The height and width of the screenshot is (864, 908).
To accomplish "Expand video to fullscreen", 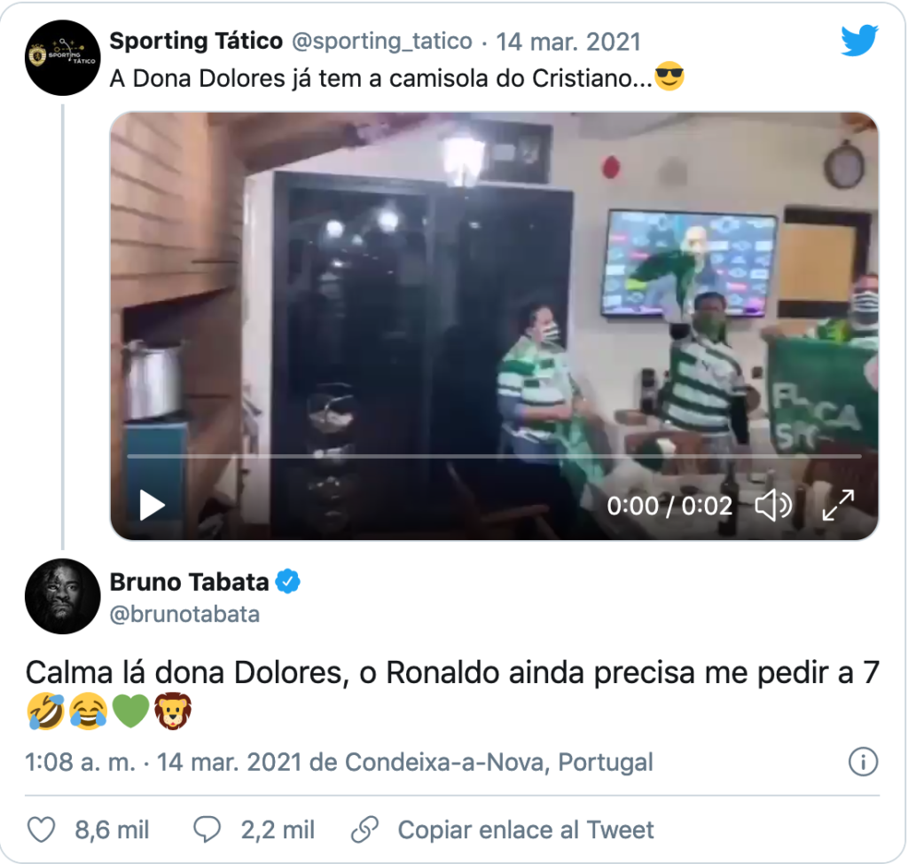I will (x=838, y=506).
